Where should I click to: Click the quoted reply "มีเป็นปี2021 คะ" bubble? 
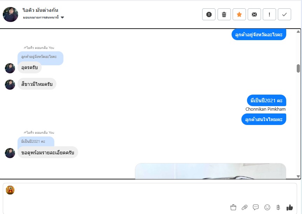(36, 142)
